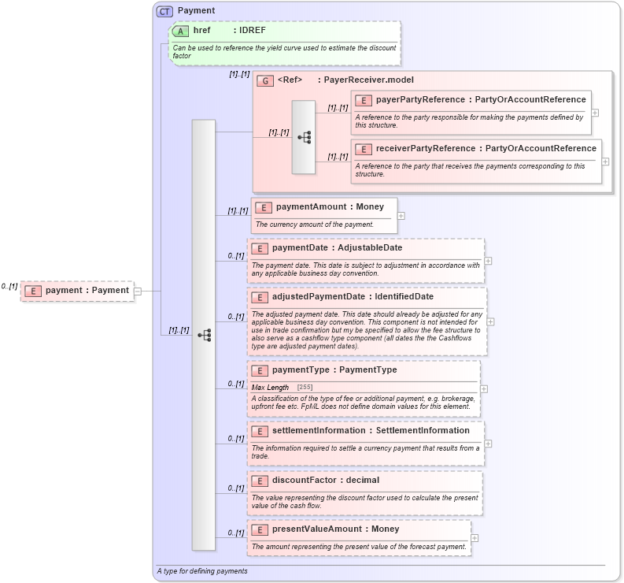This screenshot has width=624, height=583.
Task: Click the E icon of paymentType
Action: click(260, 370)
